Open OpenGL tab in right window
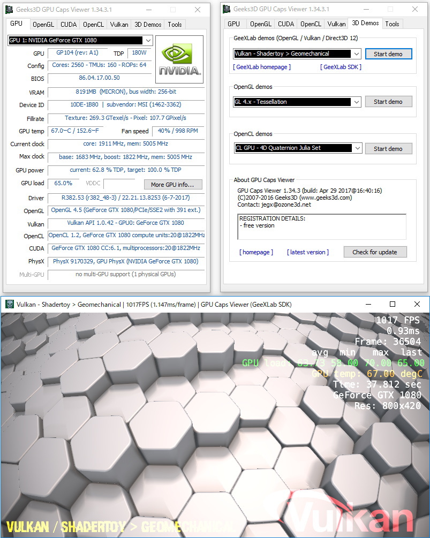Viewport: 430px width, 538px height. (x=260, y=24)
